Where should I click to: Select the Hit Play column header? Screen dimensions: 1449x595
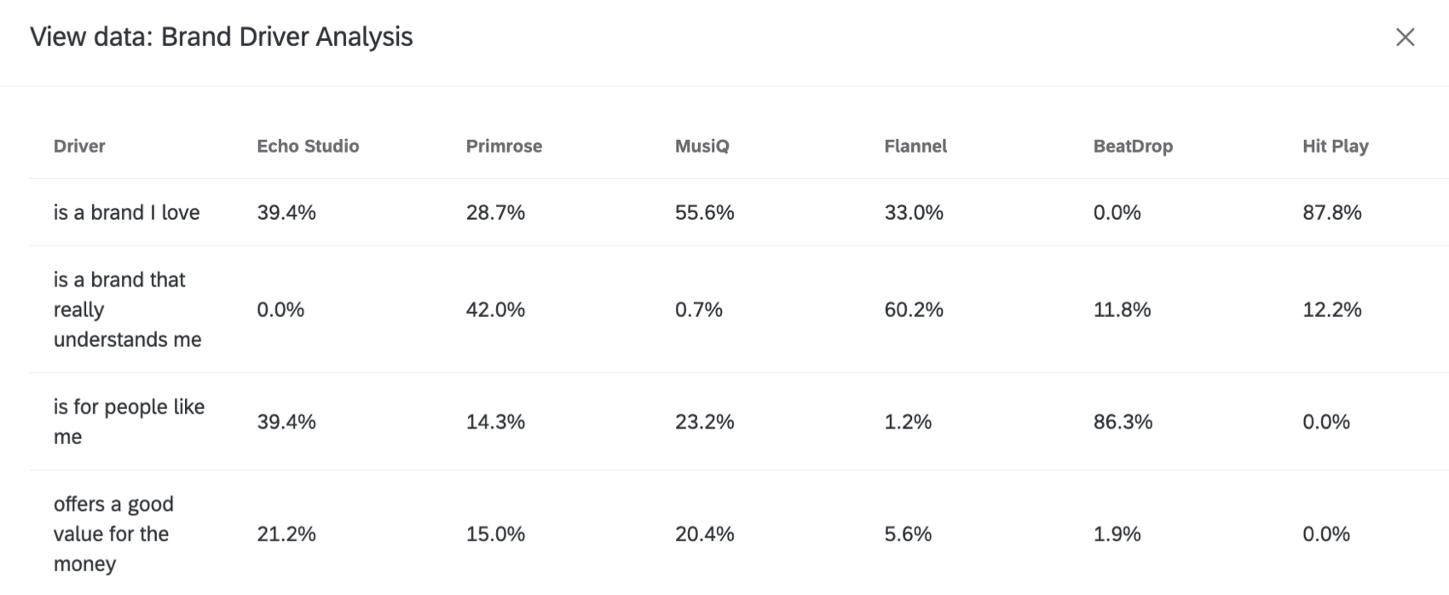coord(1335,146)
